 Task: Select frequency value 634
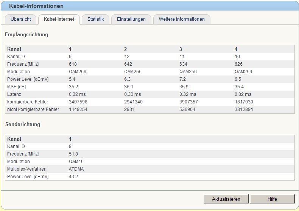click(x=183, y=64)
